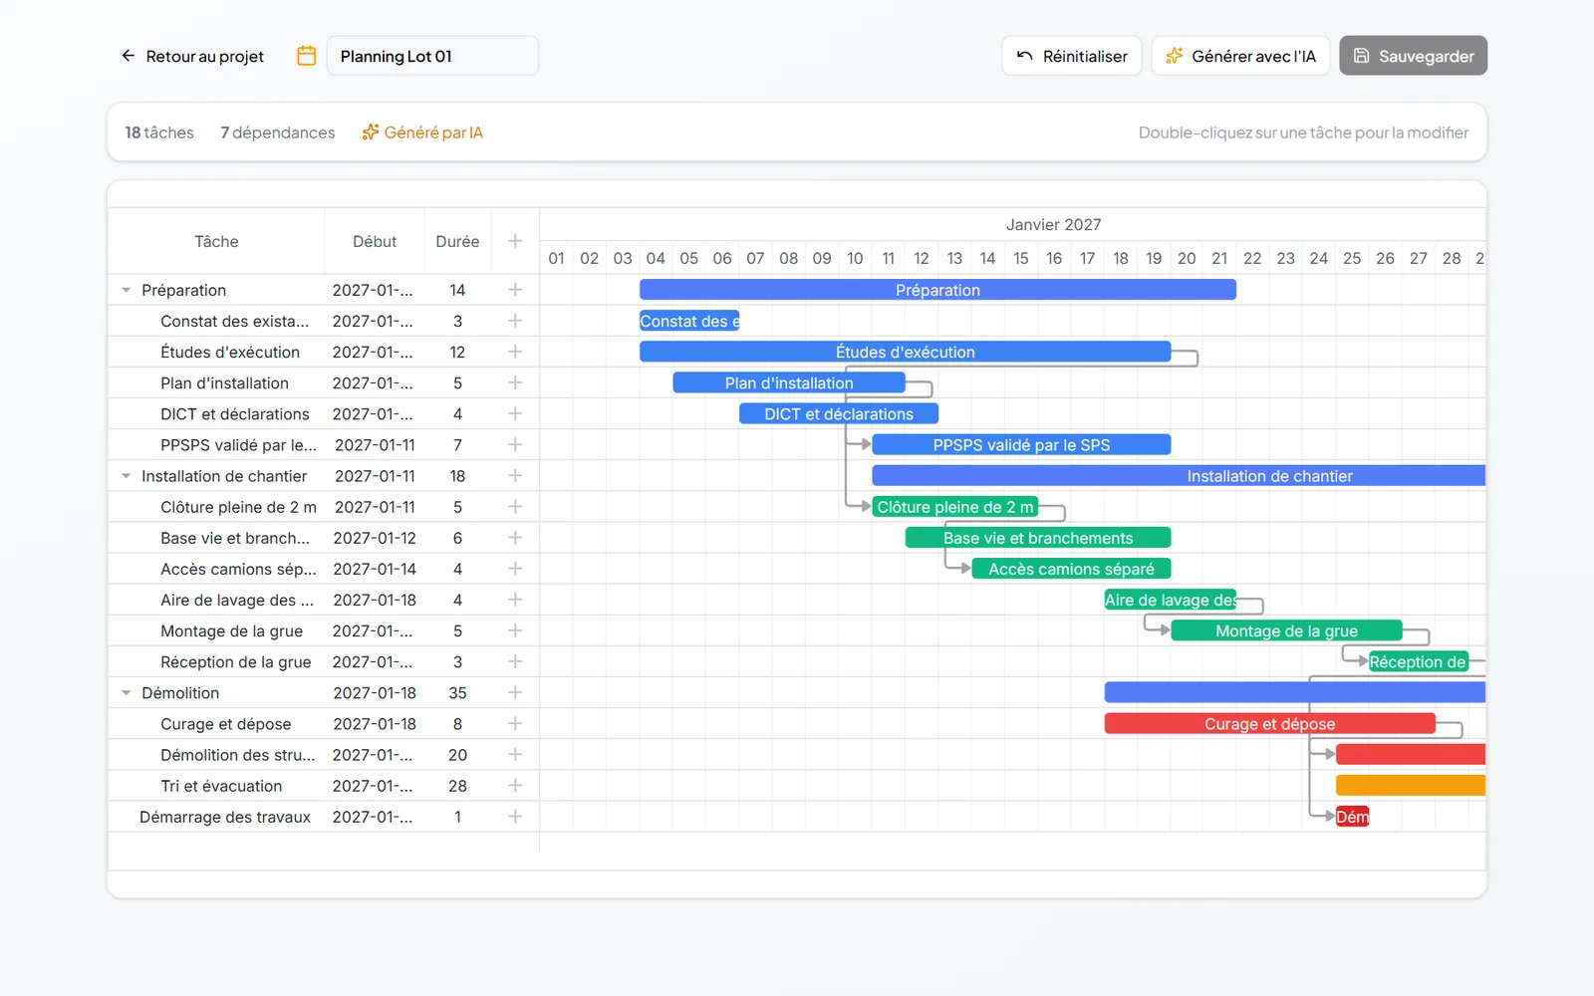Add a subtask to the Préparation row
Screen dimensions: 1594x996
pos(515,290)
